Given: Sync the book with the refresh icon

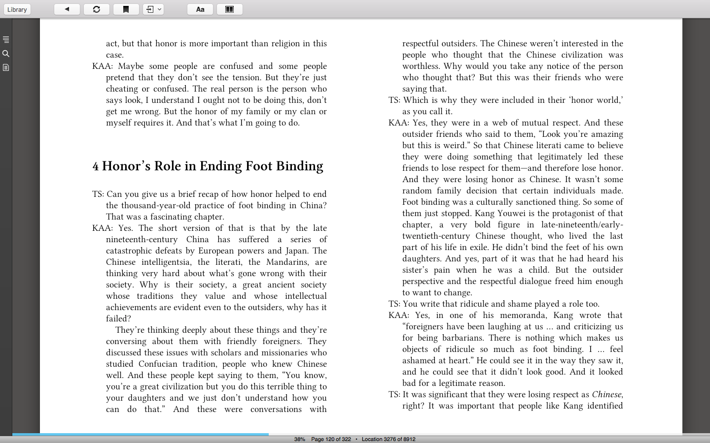Looking at the screenshot, I should 97,9.
